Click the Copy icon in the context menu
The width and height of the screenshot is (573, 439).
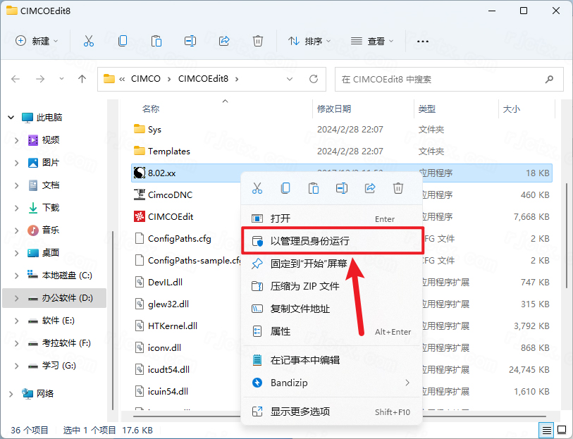[285, 188]
